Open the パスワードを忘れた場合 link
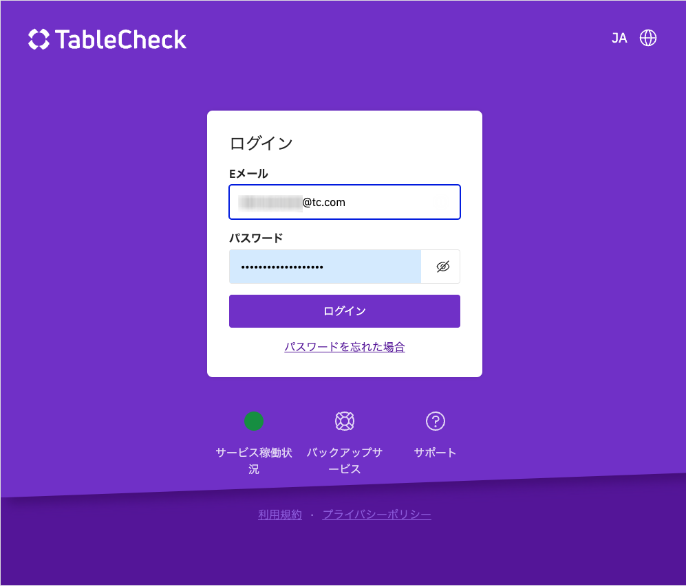 tap(344, 347)
